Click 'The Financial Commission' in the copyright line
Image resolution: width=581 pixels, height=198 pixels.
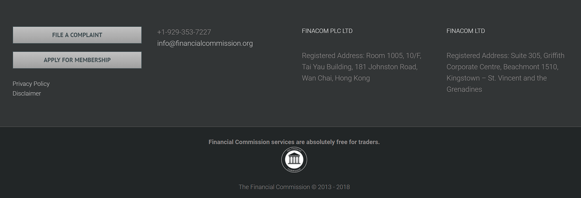[x=274, y=187]
